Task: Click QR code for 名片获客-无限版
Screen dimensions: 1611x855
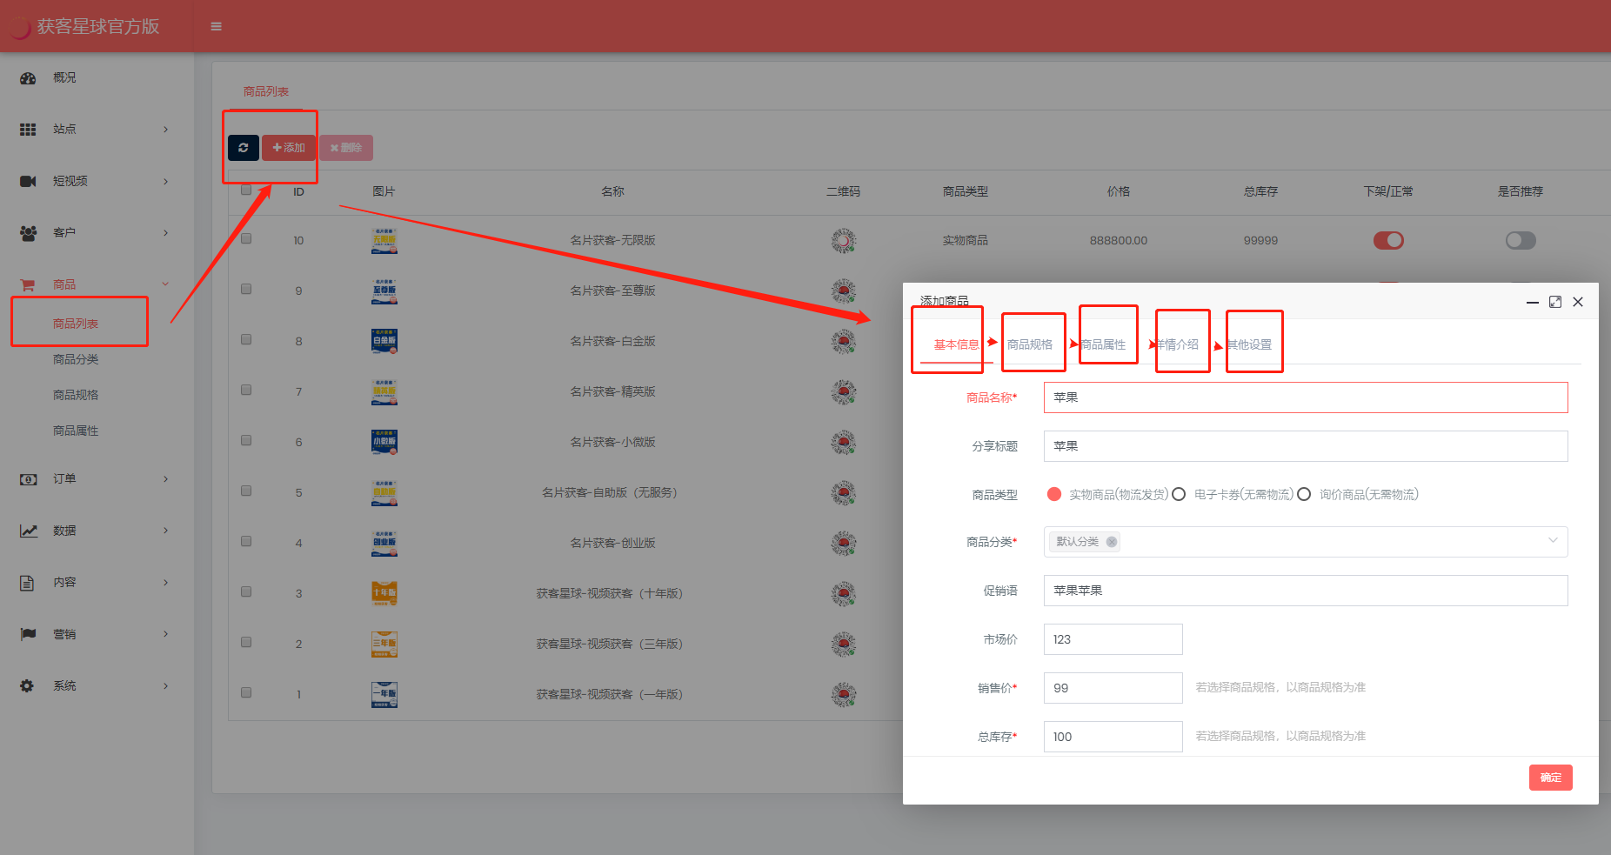Action: (843, 241)
